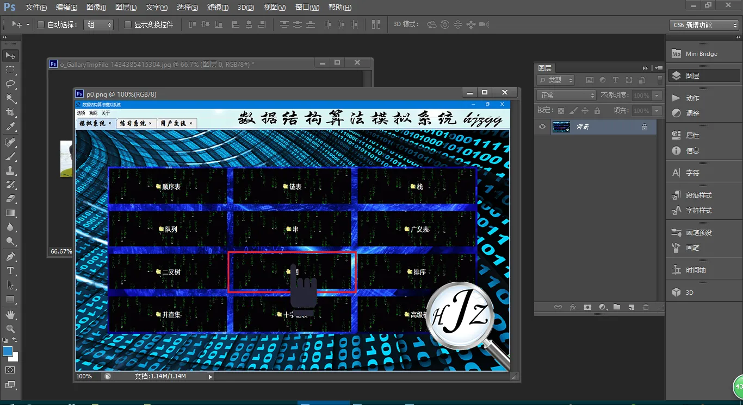The width and height of the screenshot is (743, 406).
Task: Toggle the type layer filter icon
Action: pyautogui.click(x=616, y=80)
